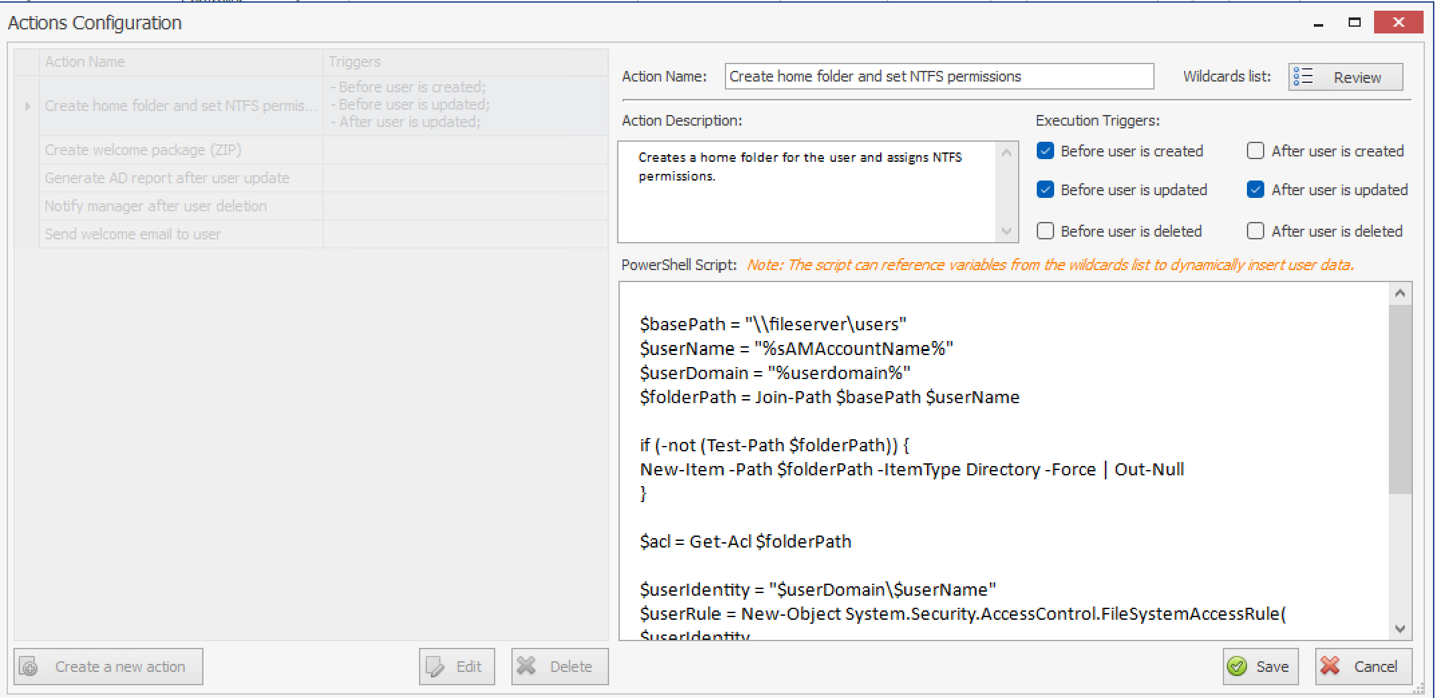1435x698 pixels.
Task: Click the triggers cell listing Before user is created
Action: point(466,106)
